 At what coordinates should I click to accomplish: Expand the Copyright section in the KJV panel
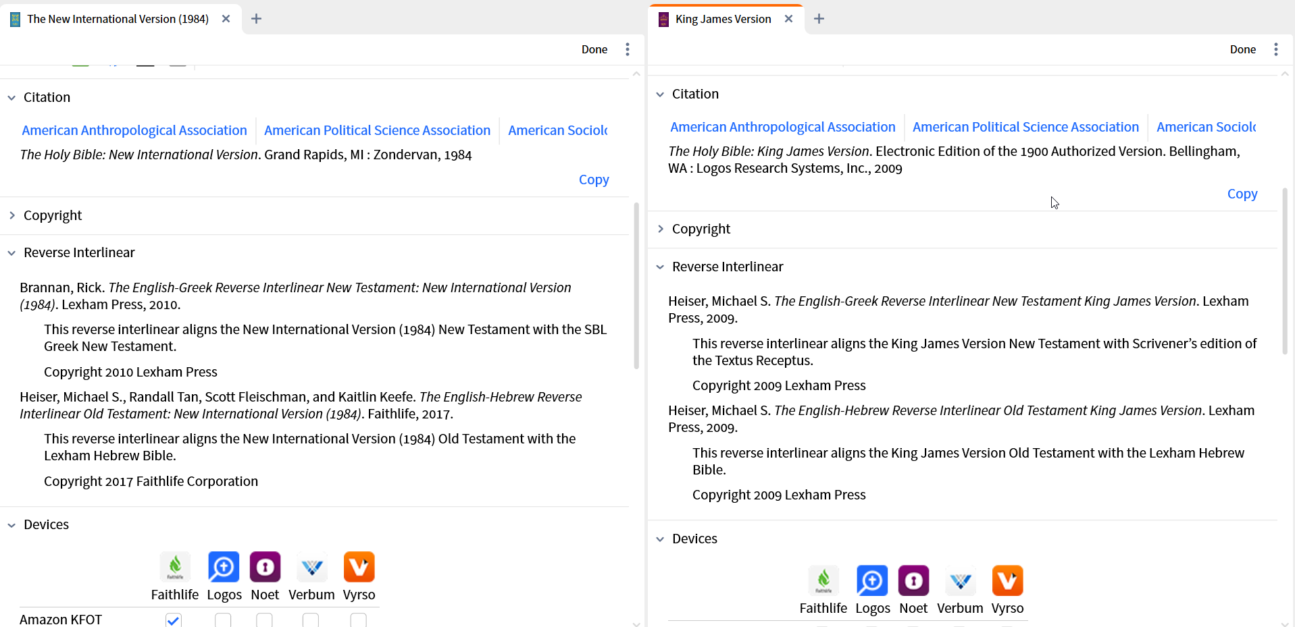click(x=660, y=229)
